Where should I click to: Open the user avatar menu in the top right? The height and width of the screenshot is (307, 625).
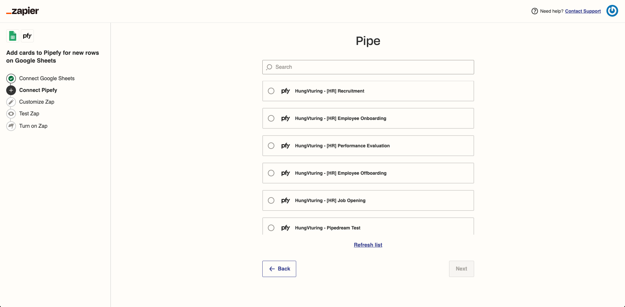tap(612, 11)
